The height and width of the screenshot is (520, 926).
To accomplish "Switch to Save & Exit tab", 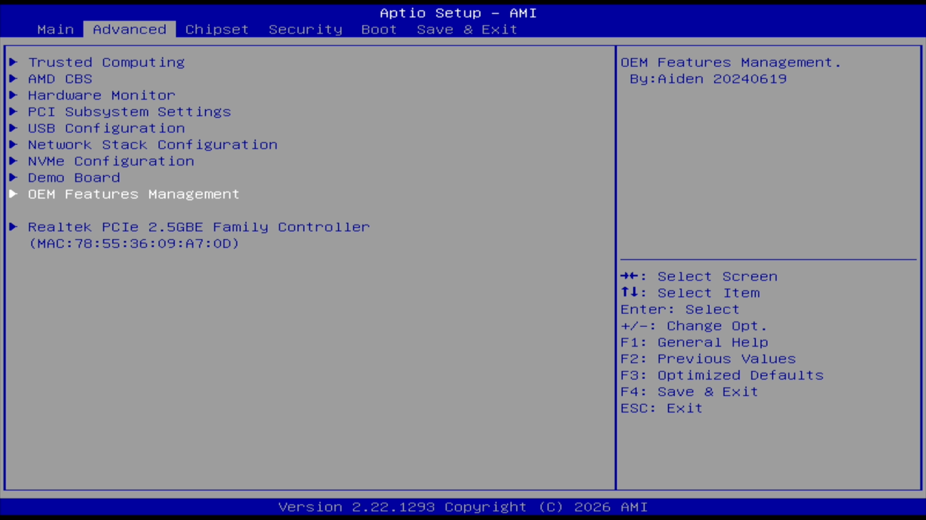I will [x=467, y=29].
